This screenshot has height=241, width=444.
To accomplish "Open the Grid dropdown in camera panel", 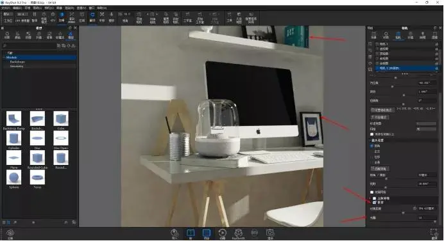I will pos(426,129).
